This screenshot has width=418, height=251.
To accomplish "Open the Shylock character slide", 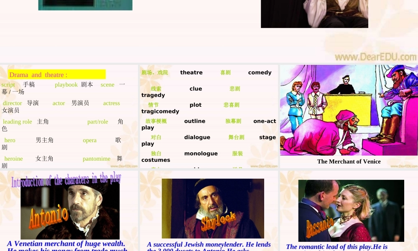I will click(x=209, y=211).
